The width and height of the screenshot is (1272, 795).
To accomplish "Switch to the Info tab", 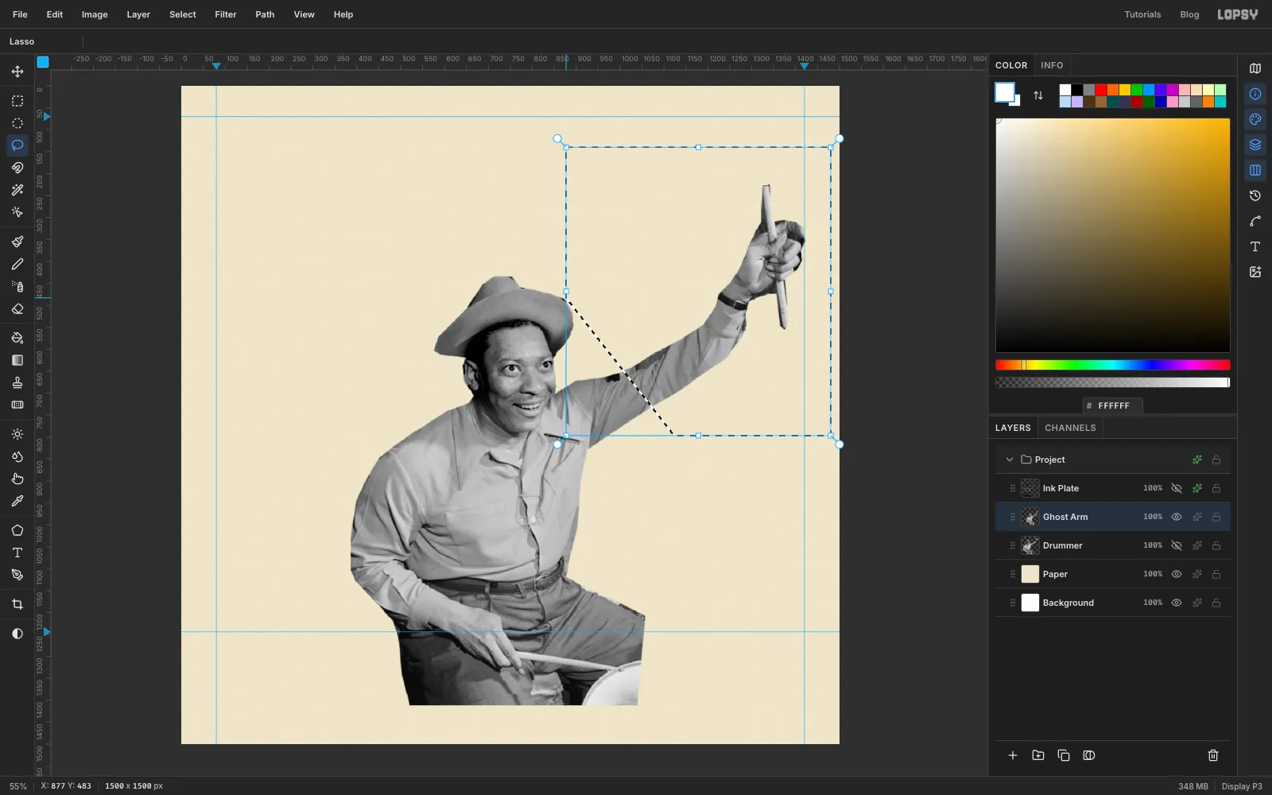I will click(x=1052, y=65).
